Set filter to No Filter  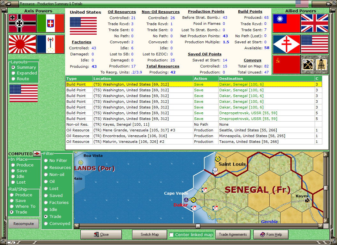[56, 161]
